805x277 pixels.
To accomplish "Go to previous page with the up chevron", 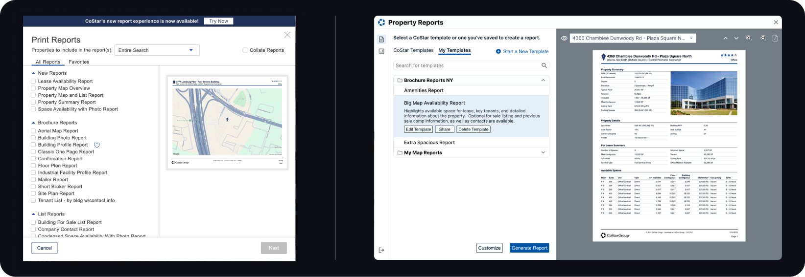I will (726, 38).
